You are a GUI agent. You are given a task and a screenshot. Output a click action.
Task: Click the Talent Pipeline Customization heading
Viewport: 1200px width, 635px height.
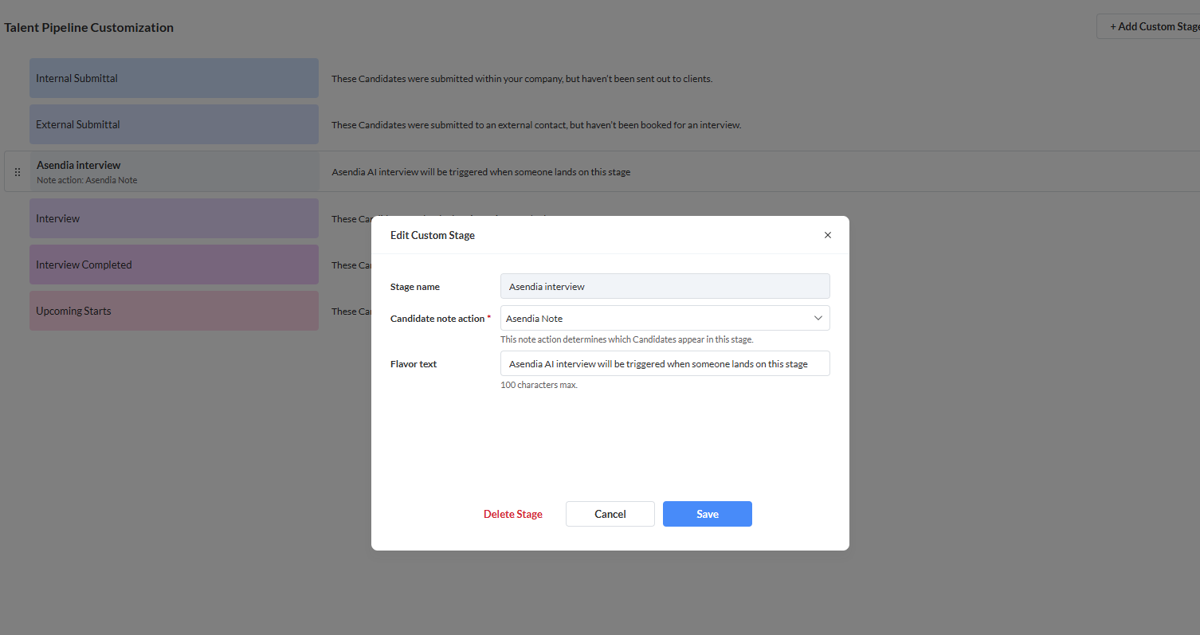pyautogui.click(x=88, y=27)
